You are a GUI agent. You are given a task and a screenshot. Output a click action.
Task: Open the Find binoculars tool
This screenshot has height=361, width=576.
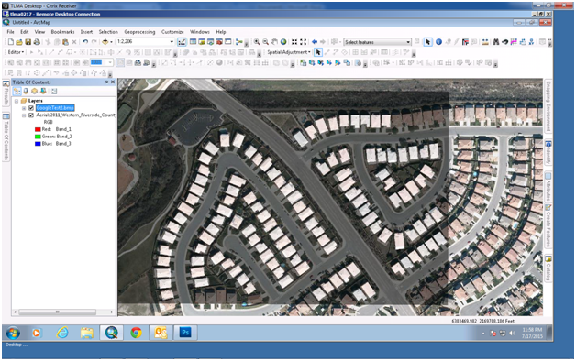pyautogui.click(x=496, y=42)
